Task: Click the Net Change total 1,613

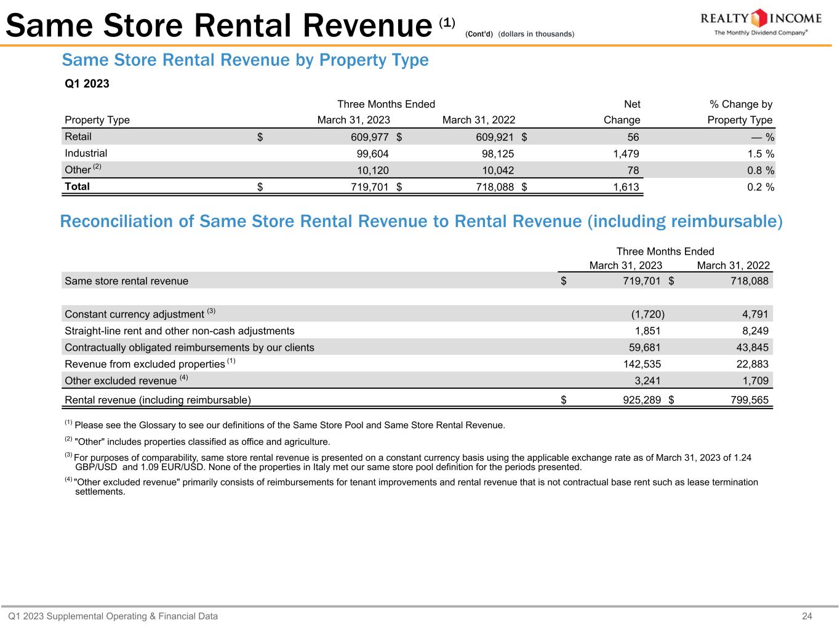Action: [626, 187]
